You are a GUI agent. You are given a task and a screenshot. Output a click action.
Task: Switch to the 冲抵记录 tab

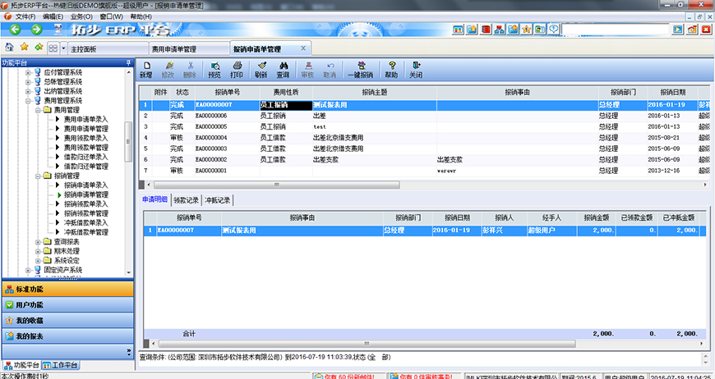coord(218,199)
